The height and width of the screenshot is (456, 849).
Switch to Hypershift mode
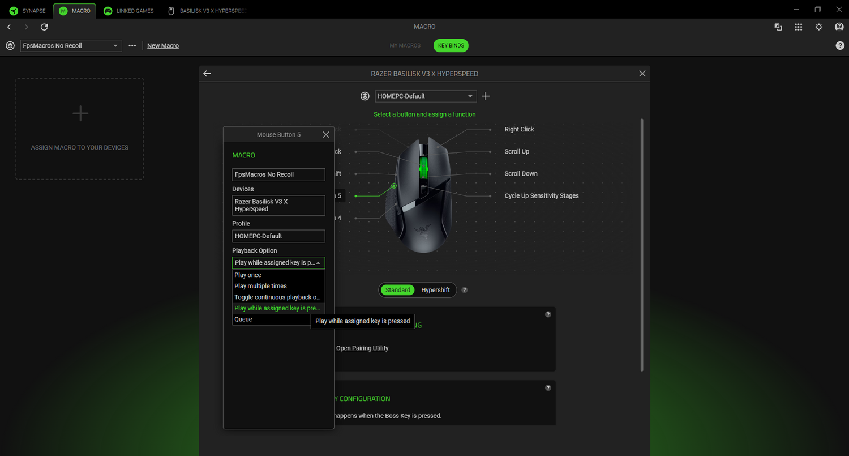point(435,290)
